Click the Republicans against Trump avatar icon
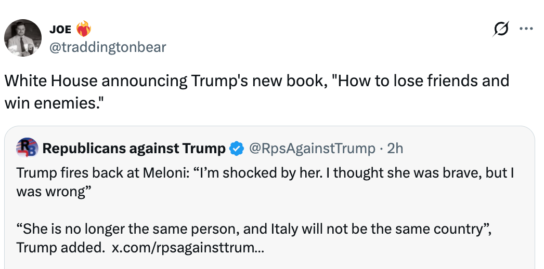544x269 pixels. pos(28,149)
